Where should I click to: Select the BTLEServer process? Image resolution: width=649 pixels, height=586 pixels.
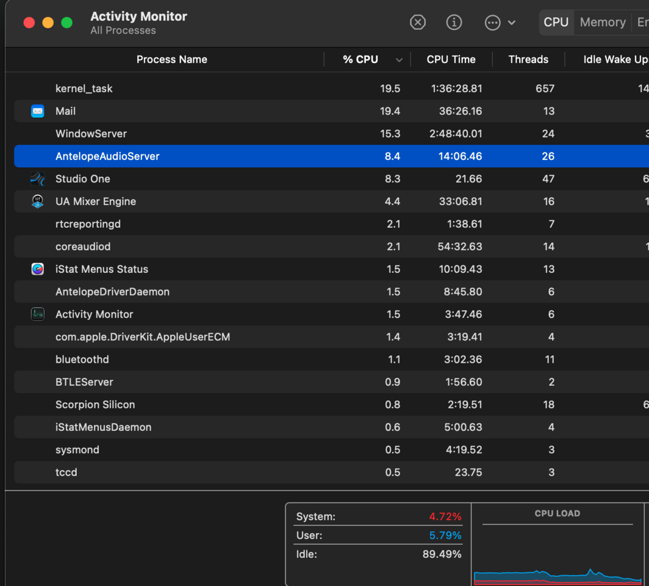(x=84, y=382)
